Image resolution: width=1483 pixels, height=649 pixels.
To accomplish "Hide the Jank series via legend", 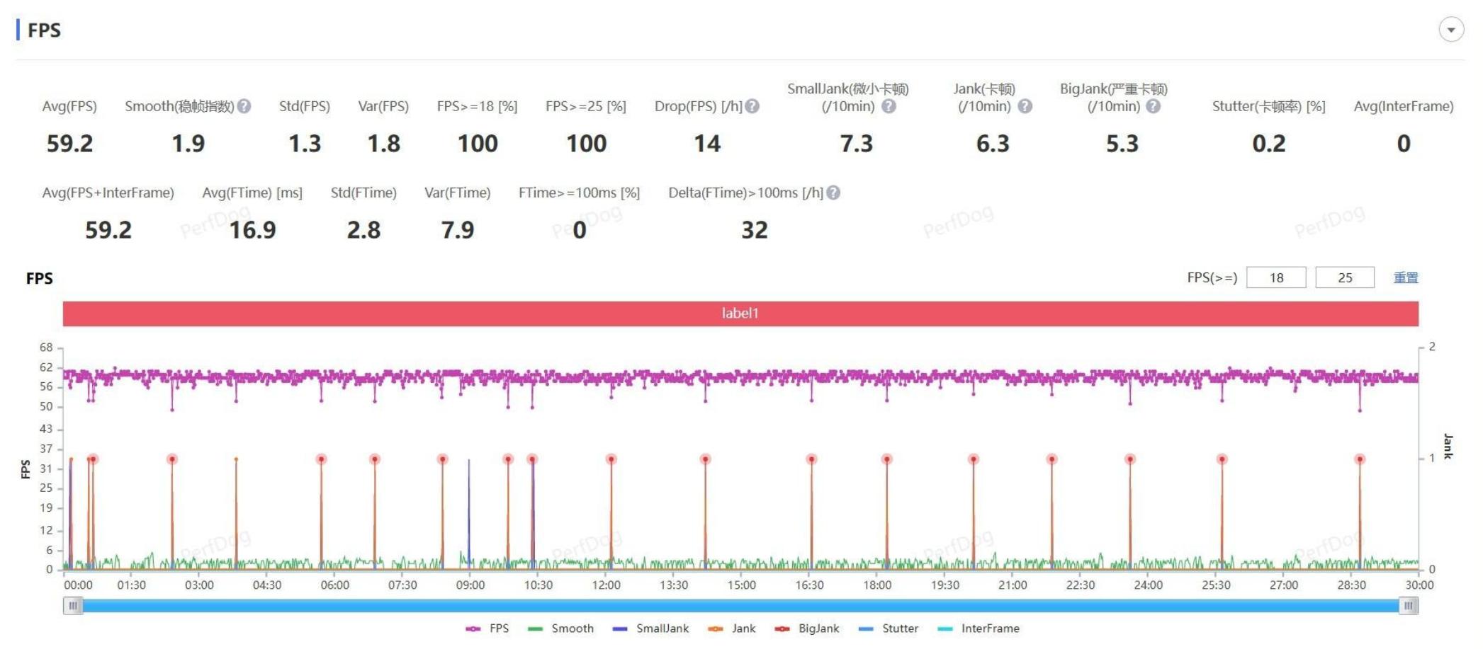I will pos(732,628).
